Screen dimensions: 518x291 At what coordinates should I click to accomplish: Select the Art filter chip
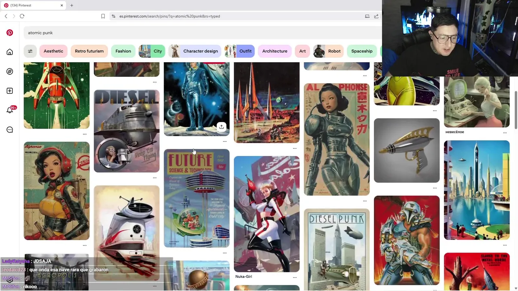coord(302,51)
